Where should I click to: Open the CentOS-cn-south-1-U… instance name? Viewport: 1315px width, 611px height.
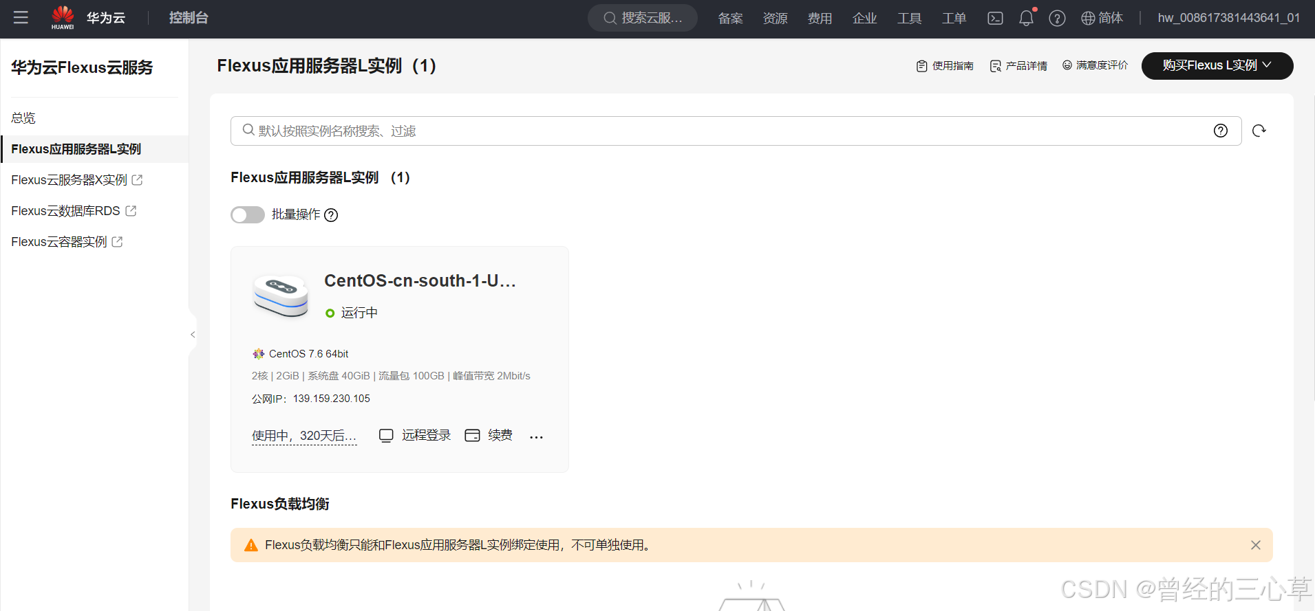pyautogui.click(x=420, y=281)
